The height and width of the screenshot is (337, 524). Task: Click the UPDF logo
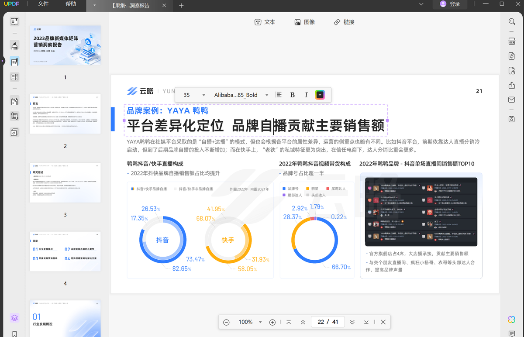(x=12, y=4)
